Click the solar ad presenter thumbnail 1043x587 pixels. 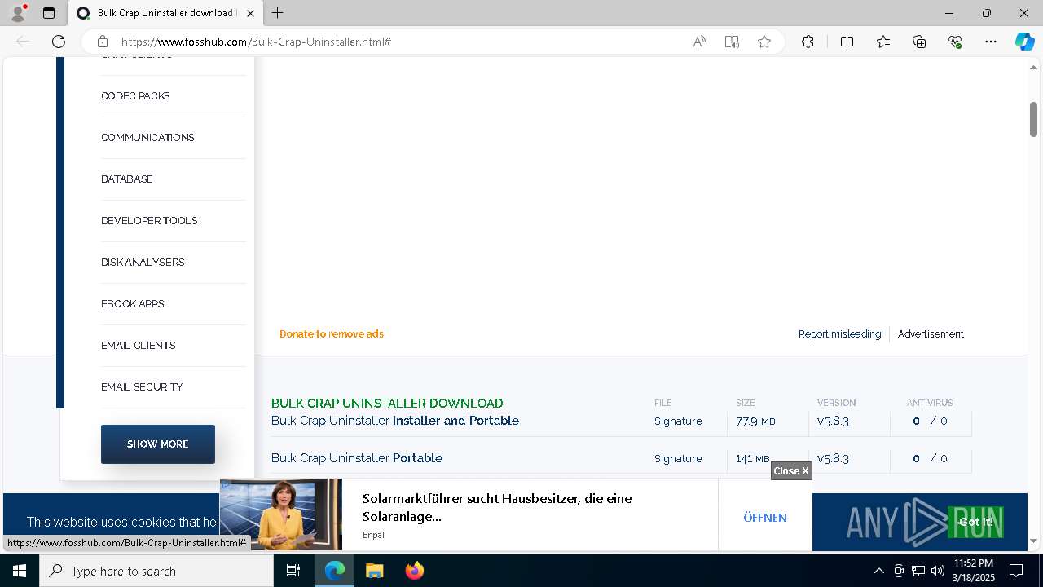tap(281, 514)
